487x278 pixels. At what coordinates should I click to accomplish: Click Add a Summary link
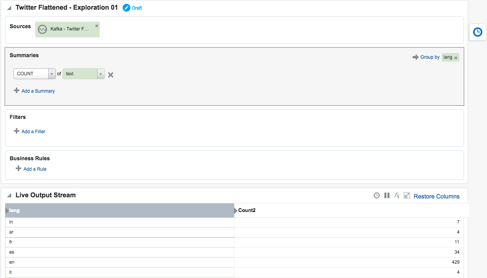(x=38, y=91)
